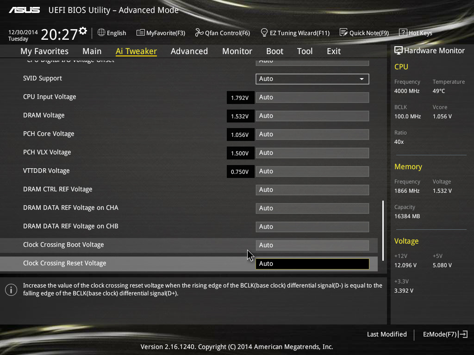Edit the DRAM CTRL REF Voltage field
This screenshot has height=355, width=474.
[x=312, y=190]
